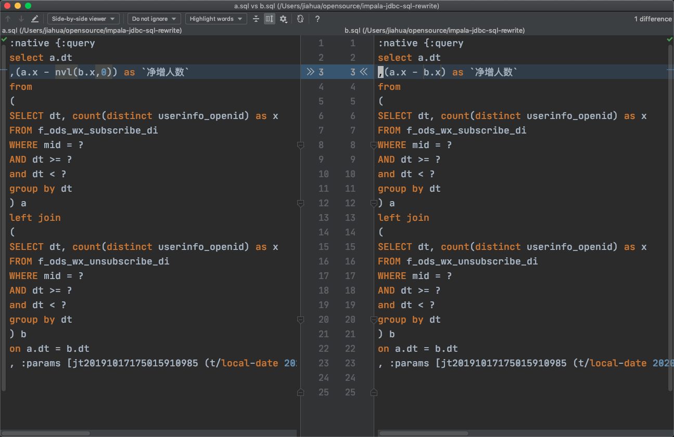This screenshot has height=437, width=674.
Task: Click left line number 3
Action: click(x=321, y=72)
